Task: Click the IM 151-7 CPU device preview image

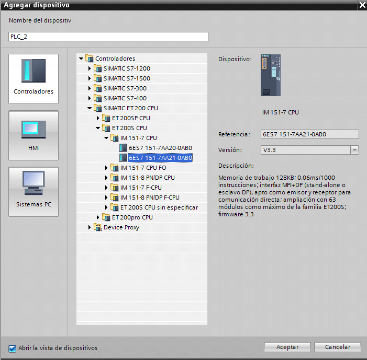Action: pyautogui.click(x=271, y=75)
